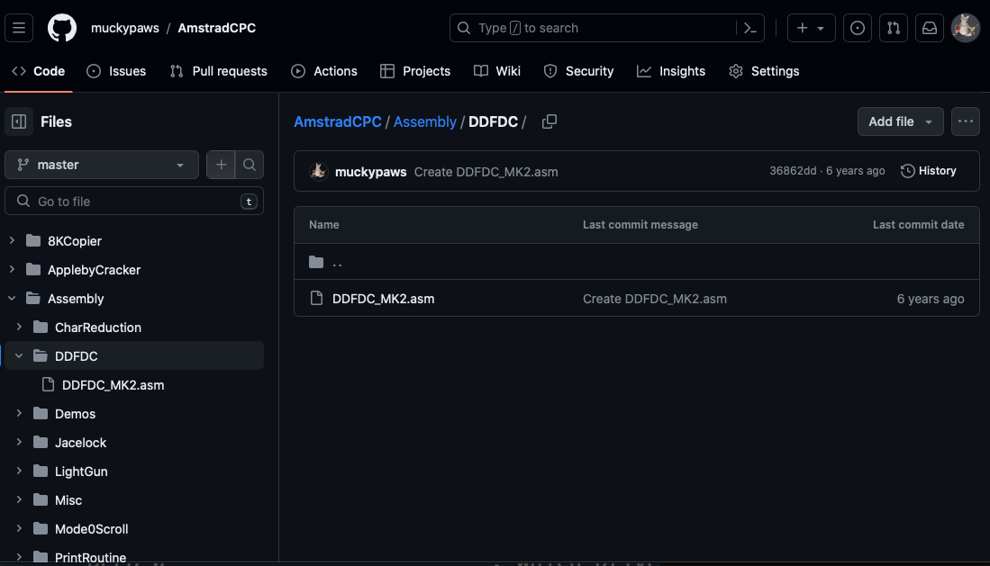Open DDFDC_MK2.asm file in the table

pos(383,299)
